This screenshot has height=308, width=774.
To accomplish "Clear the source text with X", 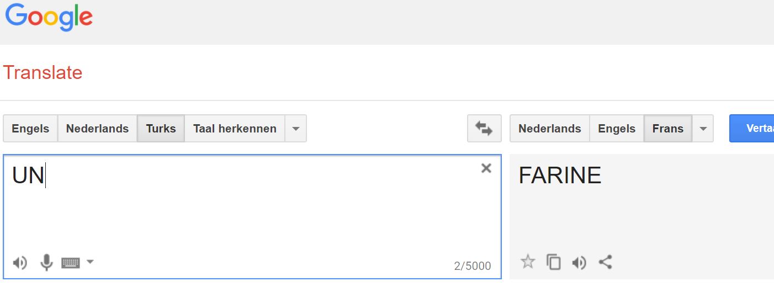I will [486, 168].
